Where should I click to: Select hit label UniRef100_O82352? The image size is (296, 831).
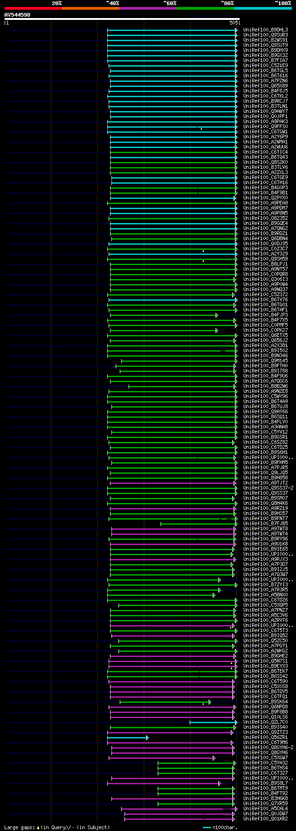click(x=265, y=218)
